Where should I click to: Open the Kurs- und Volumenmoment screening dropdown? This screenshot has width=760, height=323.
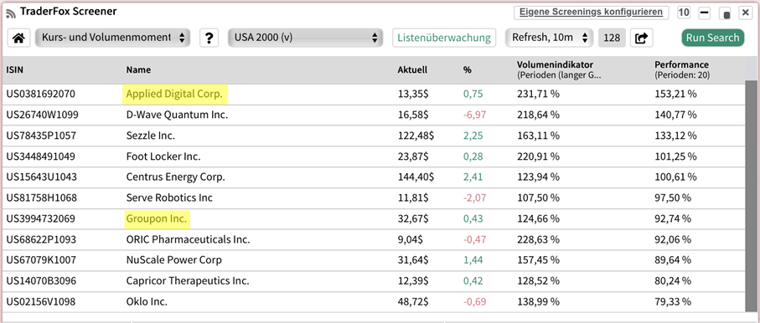(x=113, y=38)
